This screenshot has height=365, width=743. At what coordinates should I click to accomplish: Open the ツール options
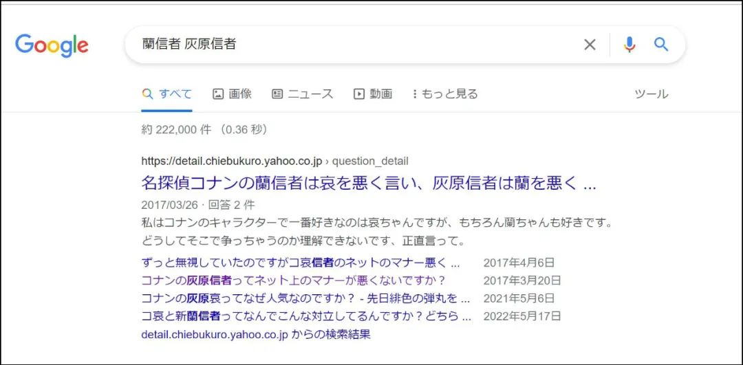pos(651,93)
